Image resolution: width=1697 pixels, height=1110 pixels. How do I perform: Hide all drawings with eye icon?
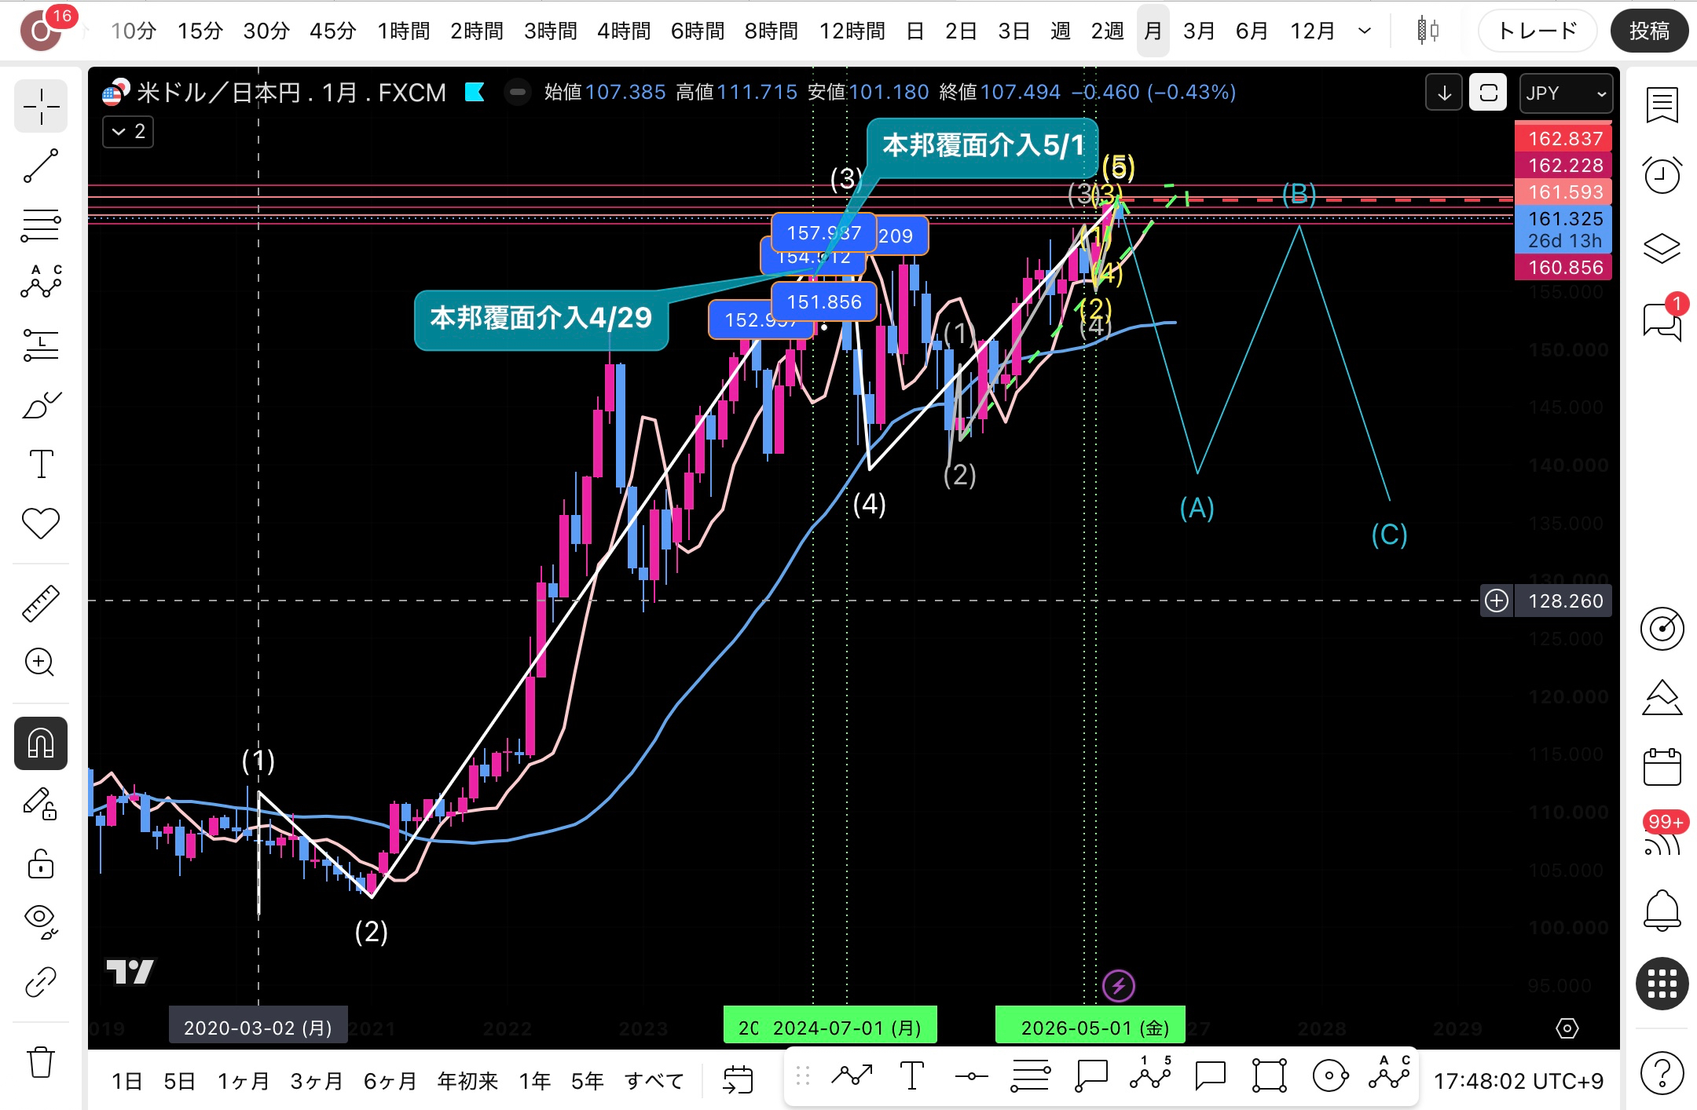click(41, 921)
